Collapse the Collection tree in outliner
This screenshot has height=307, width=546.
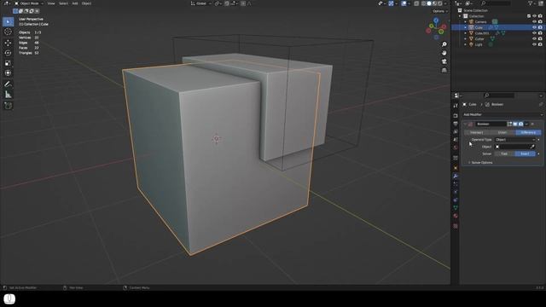pos(460,16)
